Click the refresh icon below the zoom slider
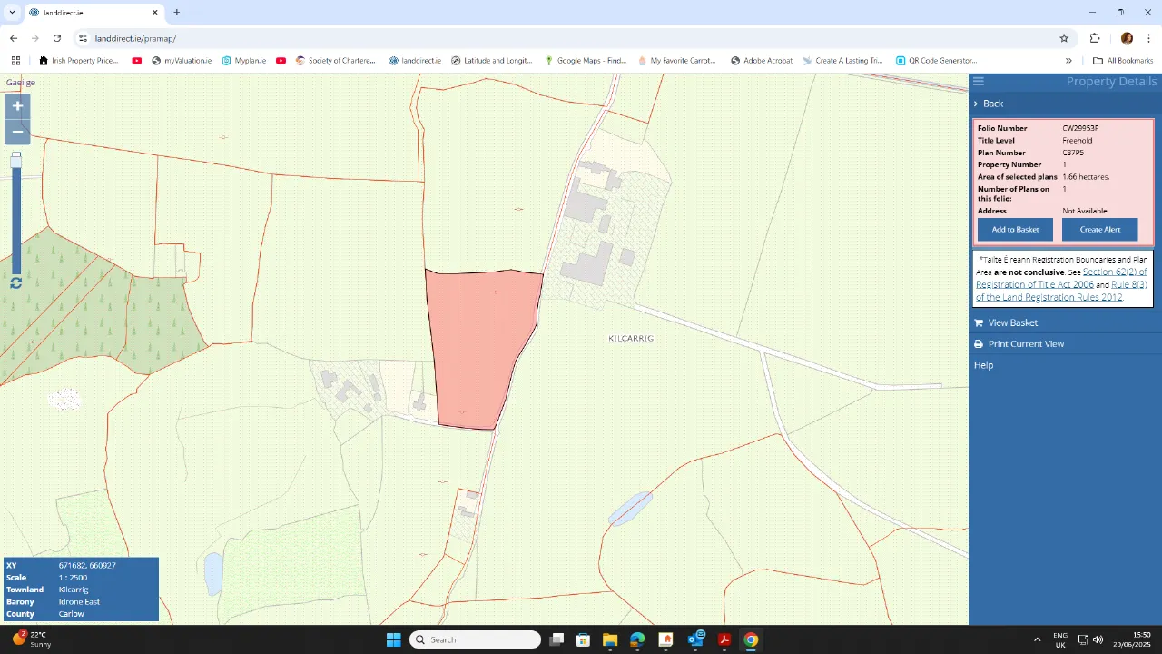The height and width of the screenshot is (654, 1162). click(x=15, y=283)
